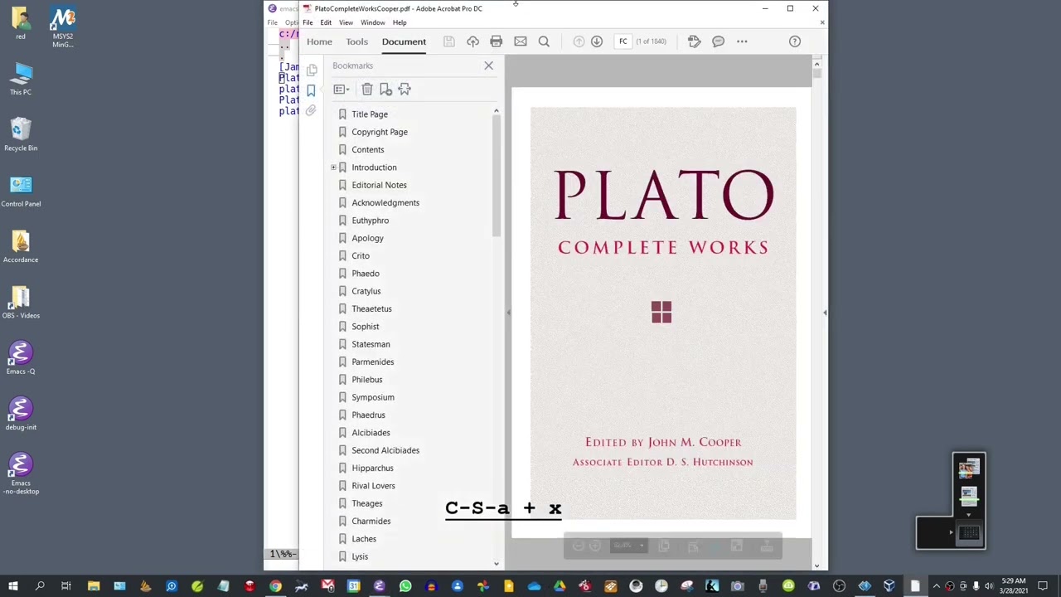Add a new bookmark icon

(x=385, y=90)
